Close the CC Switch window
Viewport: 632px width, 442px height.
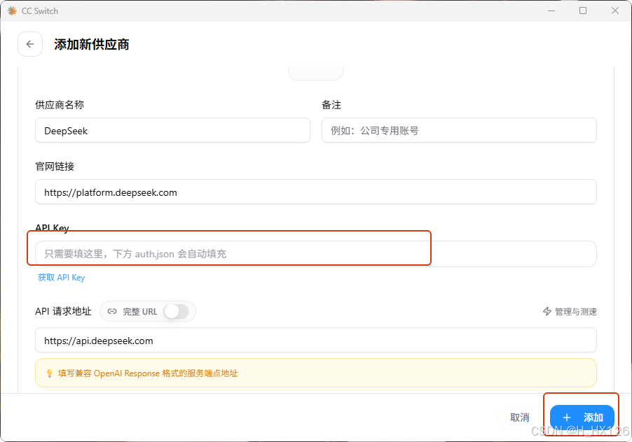(x=615, y=11)
